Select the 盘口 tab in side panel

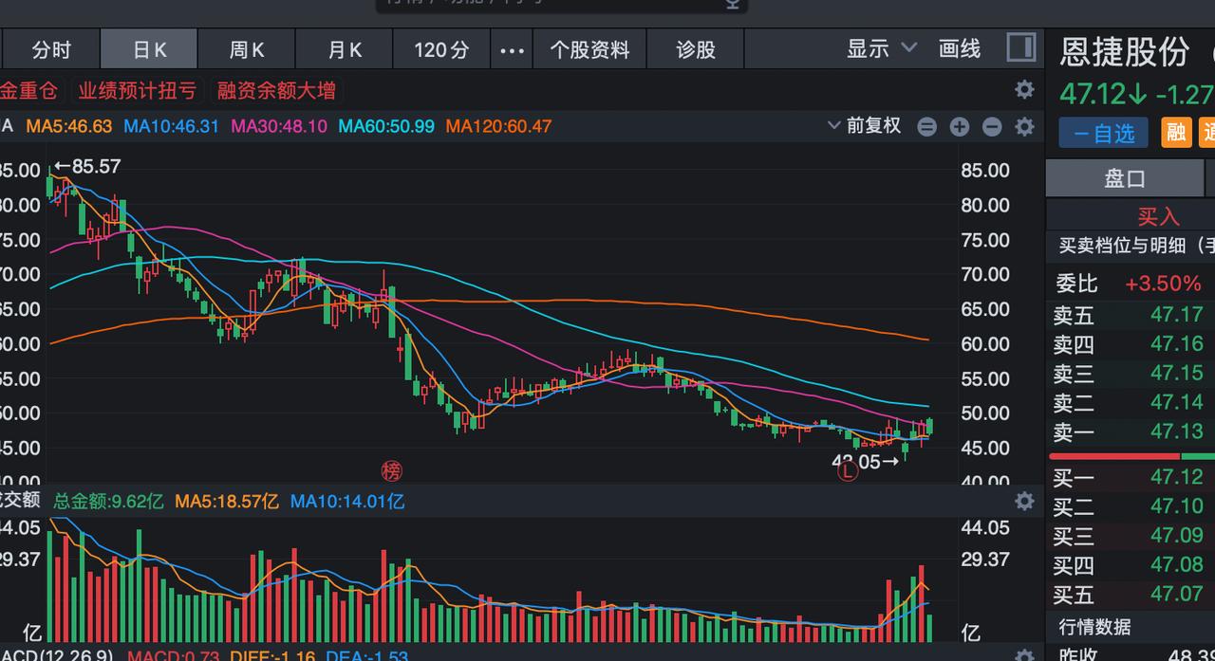point(1125,178)
